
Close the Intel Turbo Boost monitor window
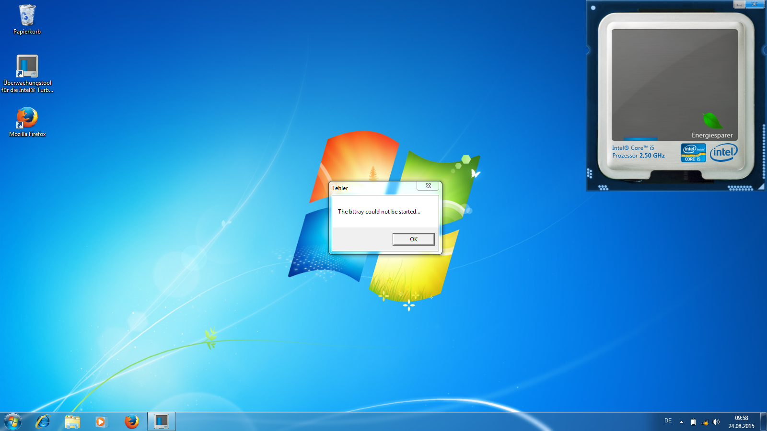tap(755, 4)
